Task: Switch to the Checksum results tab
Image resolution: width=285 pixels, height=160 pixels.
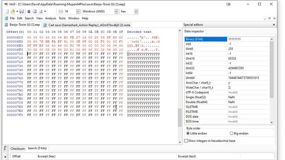Action: pyautogui.click(x=17, y=148)
